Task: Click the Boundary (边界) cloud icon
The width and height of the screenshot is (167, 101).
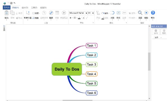Action: point(124,13)
